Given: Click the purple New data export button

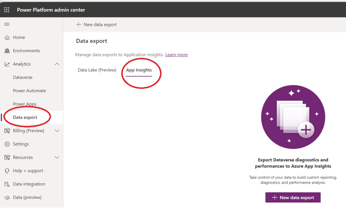Looking at the screenshot, I should tap(293, 197).
